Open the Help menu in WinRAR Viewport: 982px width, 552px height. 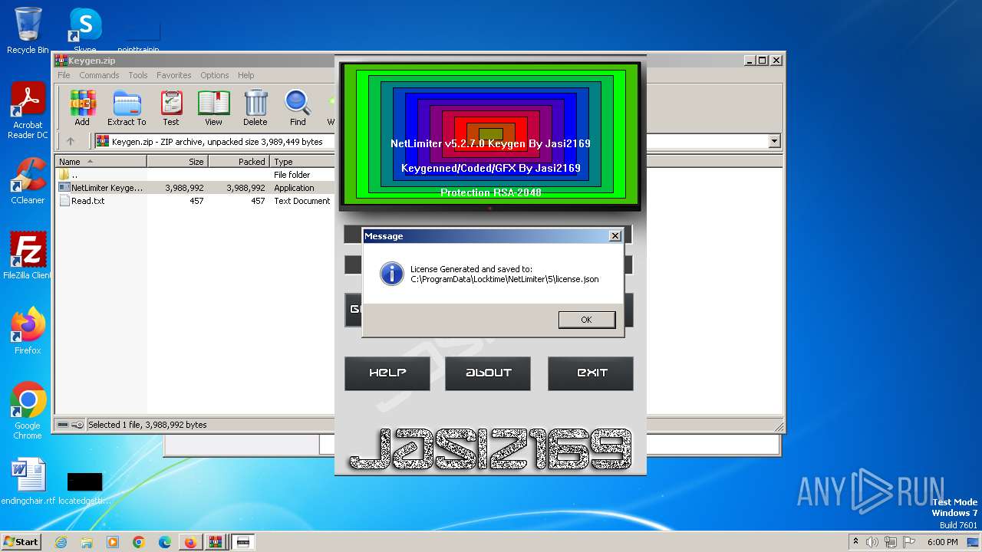(245, 75)
